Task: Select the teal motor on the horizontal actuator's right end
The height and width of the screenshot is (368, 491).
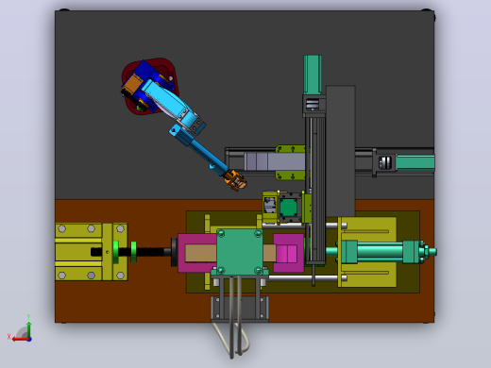Action: pyautogui.click(x=415, y=163)
